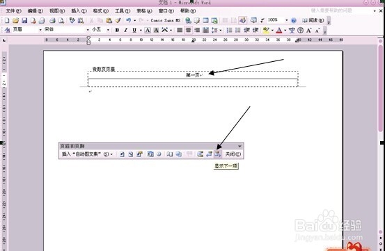Apply bulleted list formatting

pos(238,30)
